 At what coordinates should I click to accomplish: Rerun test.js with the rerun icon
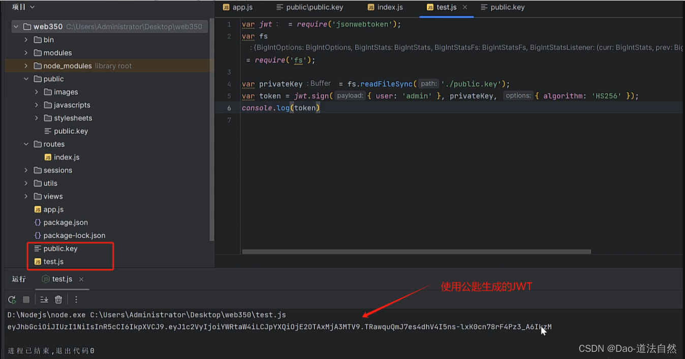pos(12,300)
